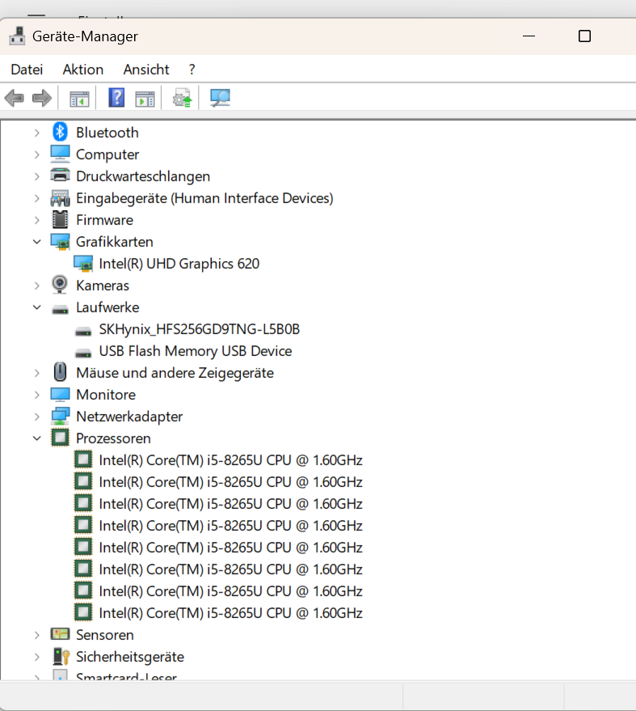Image resolution: width=636 pixels, height=711 pixels.
Task: Select the Mäuse und andere Zeigegeräte label
Action: [x=175, y=373]
